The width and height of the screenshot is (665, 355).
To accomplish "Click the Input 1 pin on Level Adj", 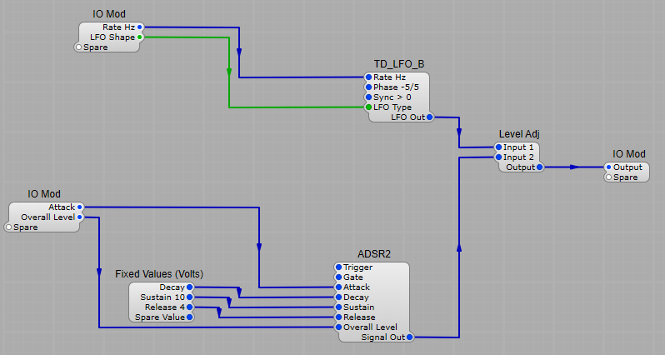I will pos(498,147).
